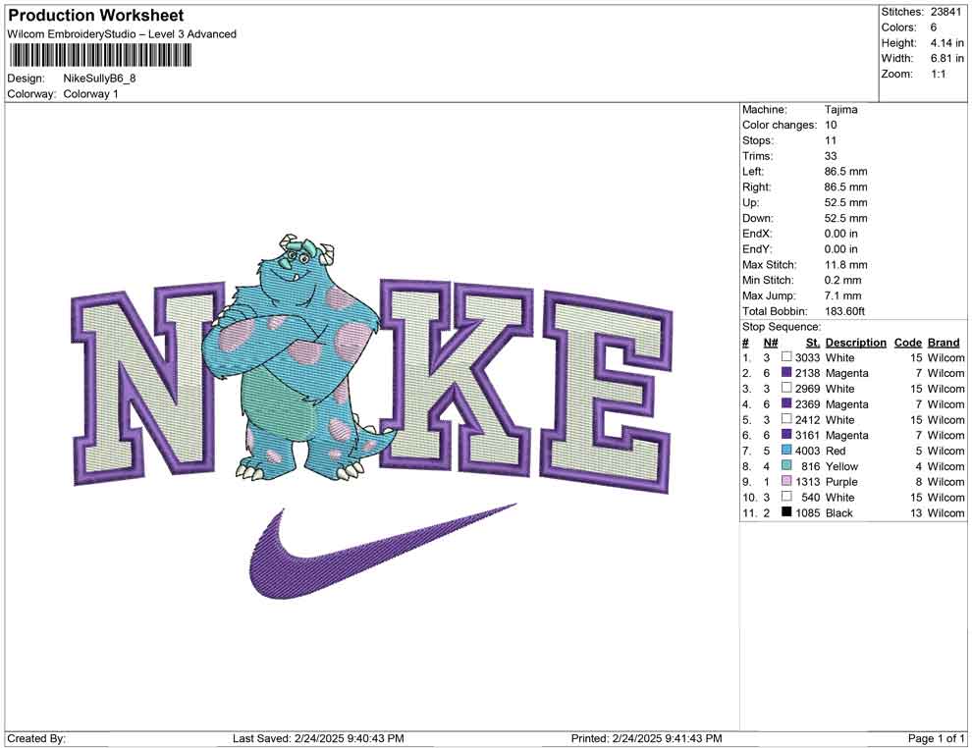Click the Total Bobbin value 183.60ft
Screen dimensions: 972x748
tap(844, 311)
